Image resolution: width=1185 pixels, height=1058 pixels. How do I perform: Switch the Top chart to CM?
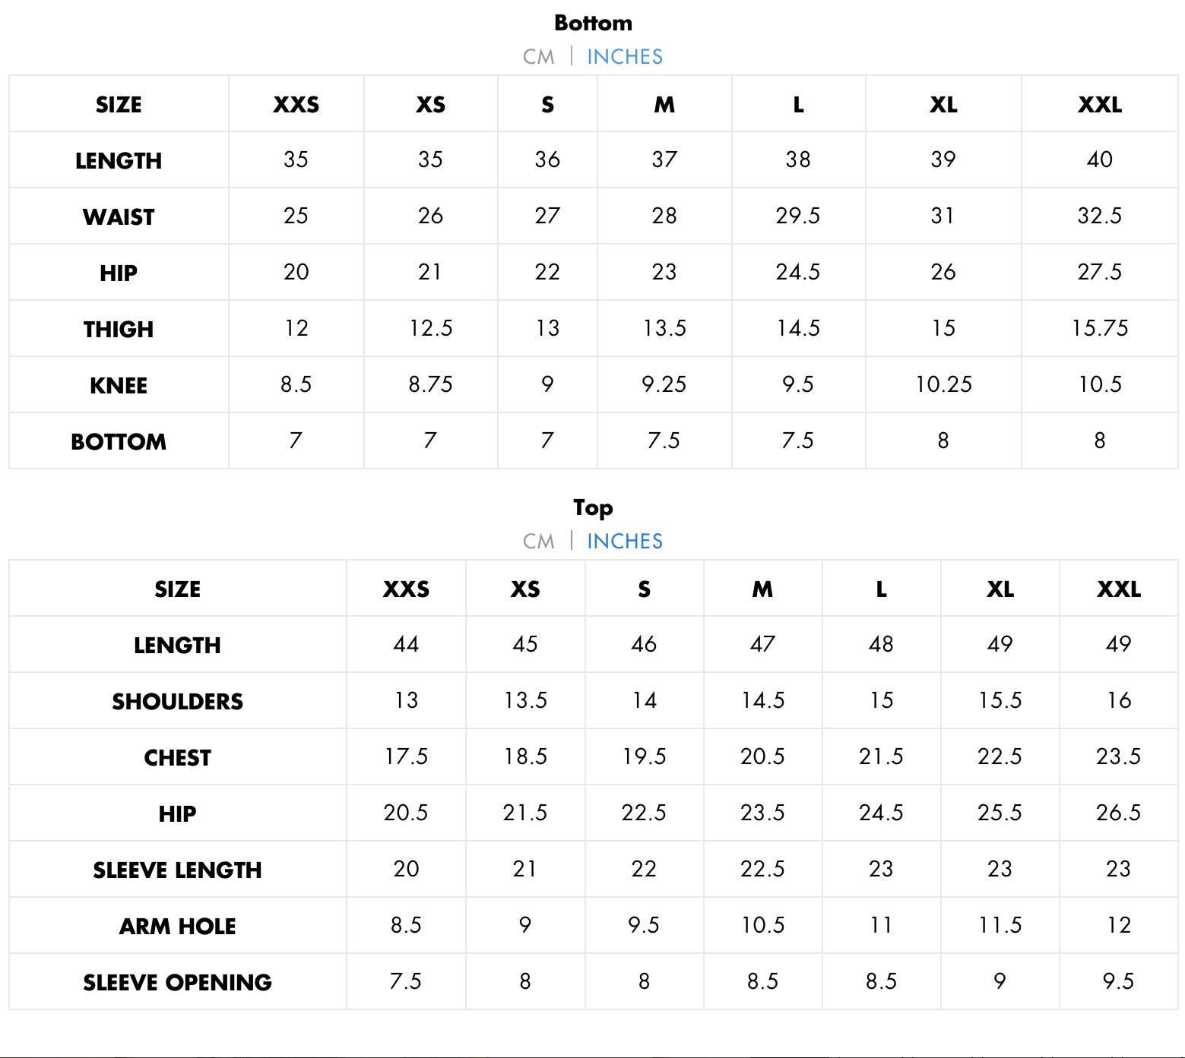538,542
